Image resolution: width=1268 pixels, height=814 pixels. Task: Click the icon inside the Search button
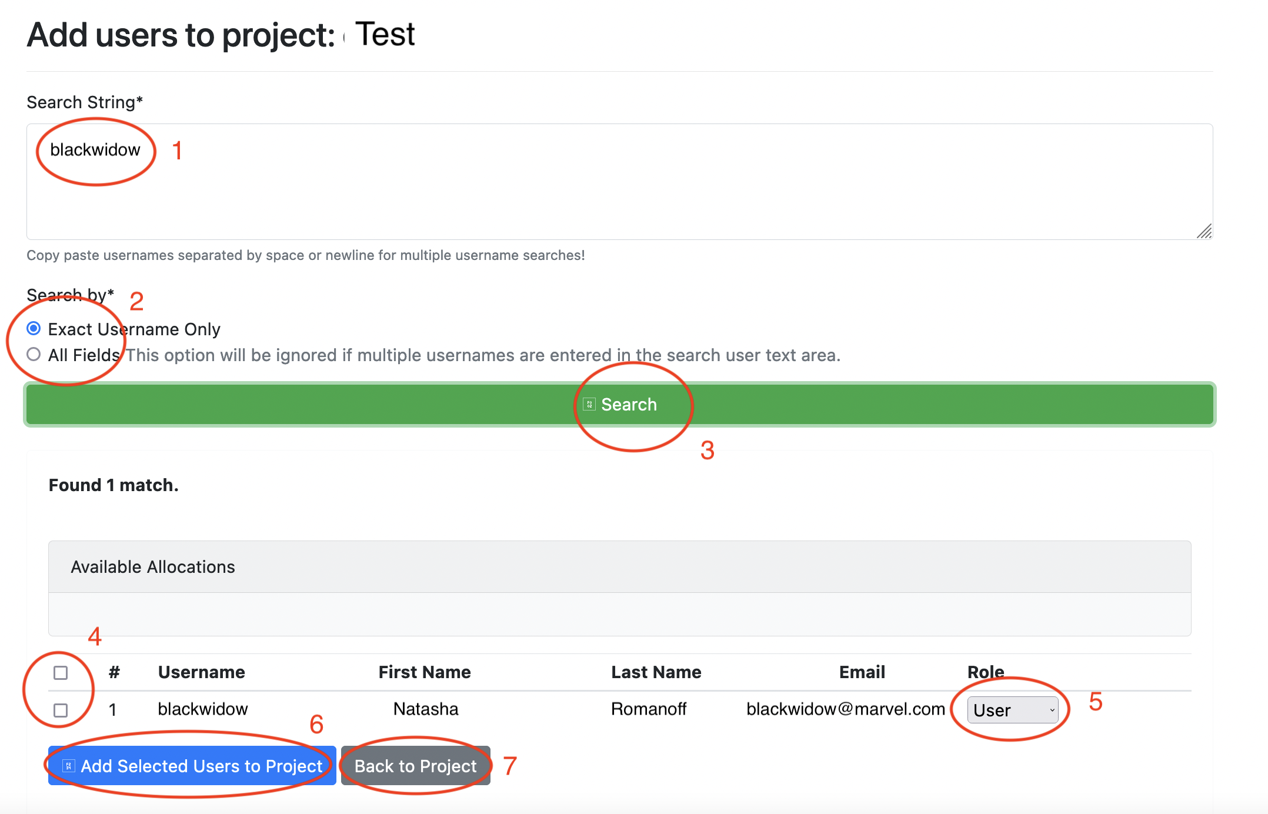point(589,404)
